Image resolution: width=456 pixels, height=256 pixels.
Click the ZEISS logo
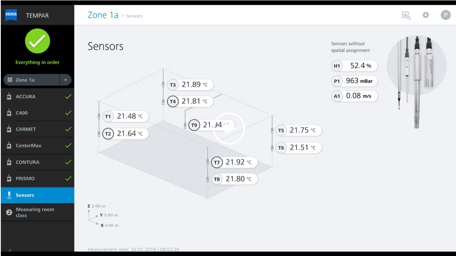tap(11, 15)
